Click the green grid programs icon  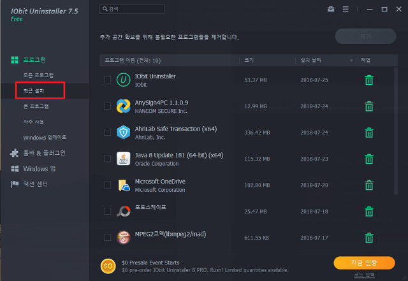15,60
